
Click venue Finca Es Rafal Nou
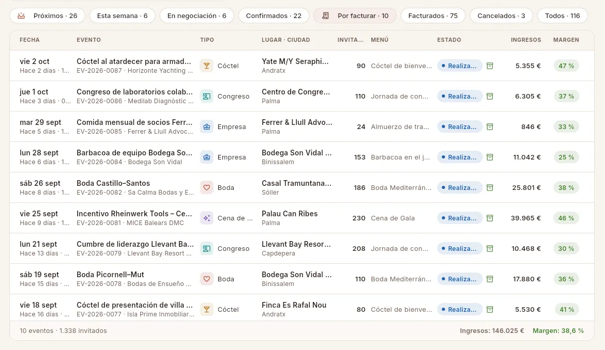(x=294, y=305)
